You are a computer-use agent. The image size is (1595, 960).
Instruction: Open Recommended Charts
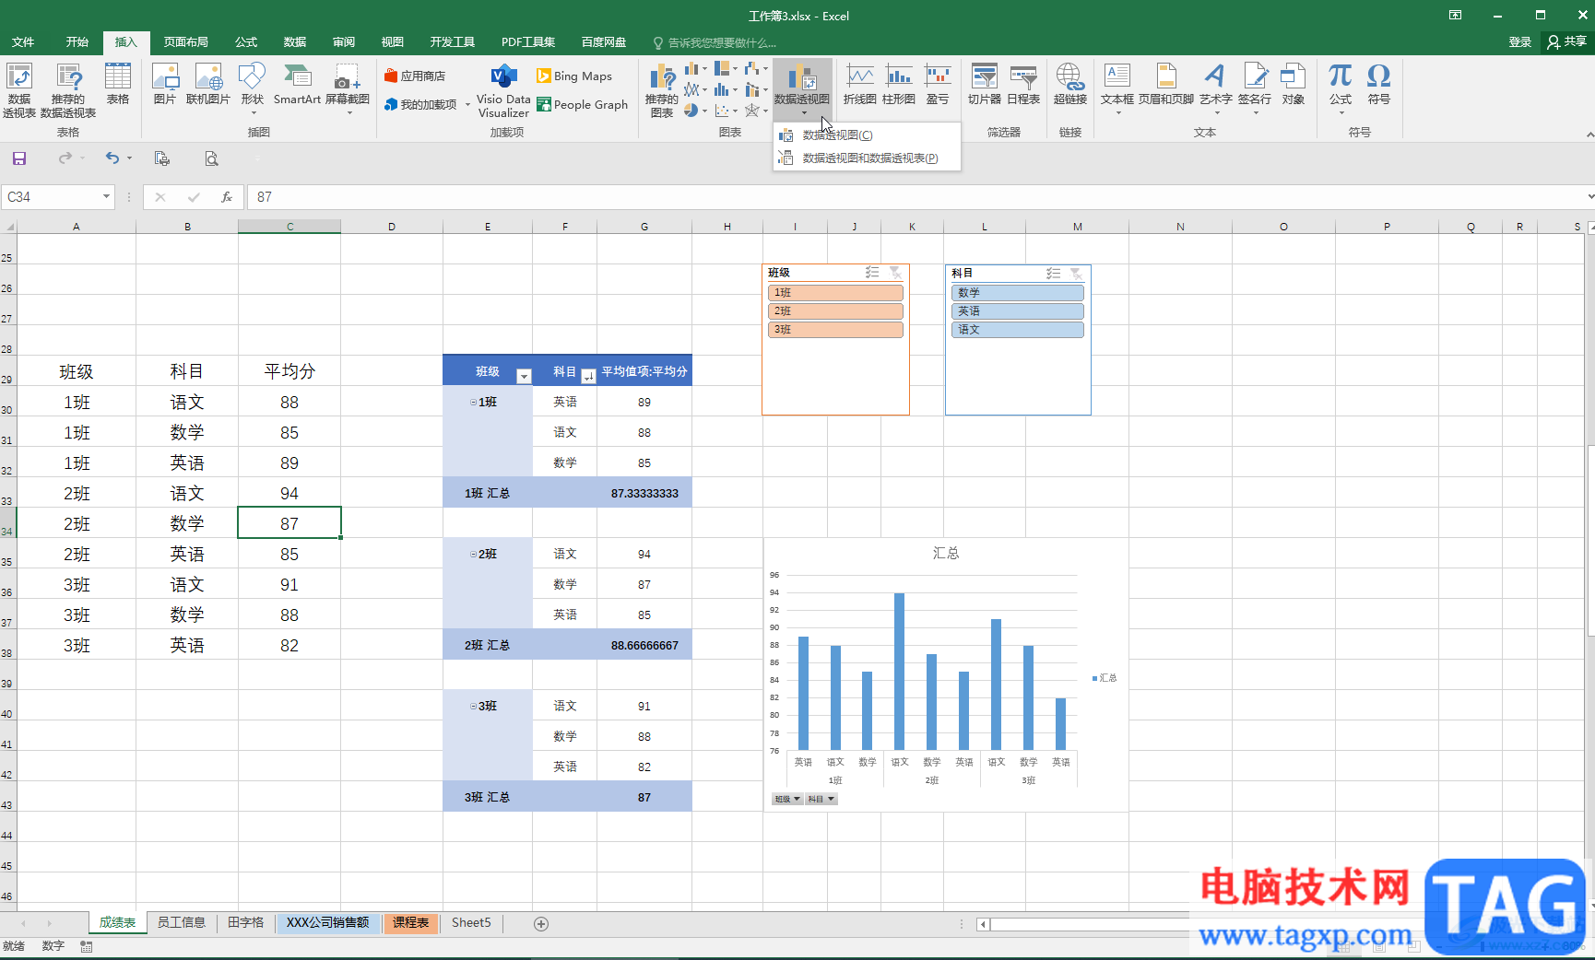pos(662,90)
